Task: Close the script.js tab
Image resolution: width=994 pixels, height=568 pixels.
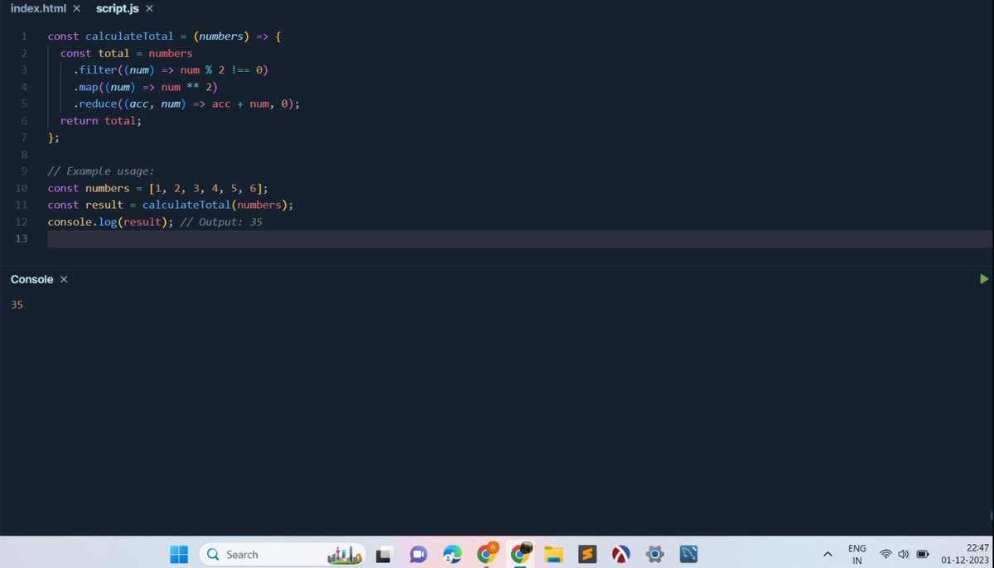Action: [149, 8]
